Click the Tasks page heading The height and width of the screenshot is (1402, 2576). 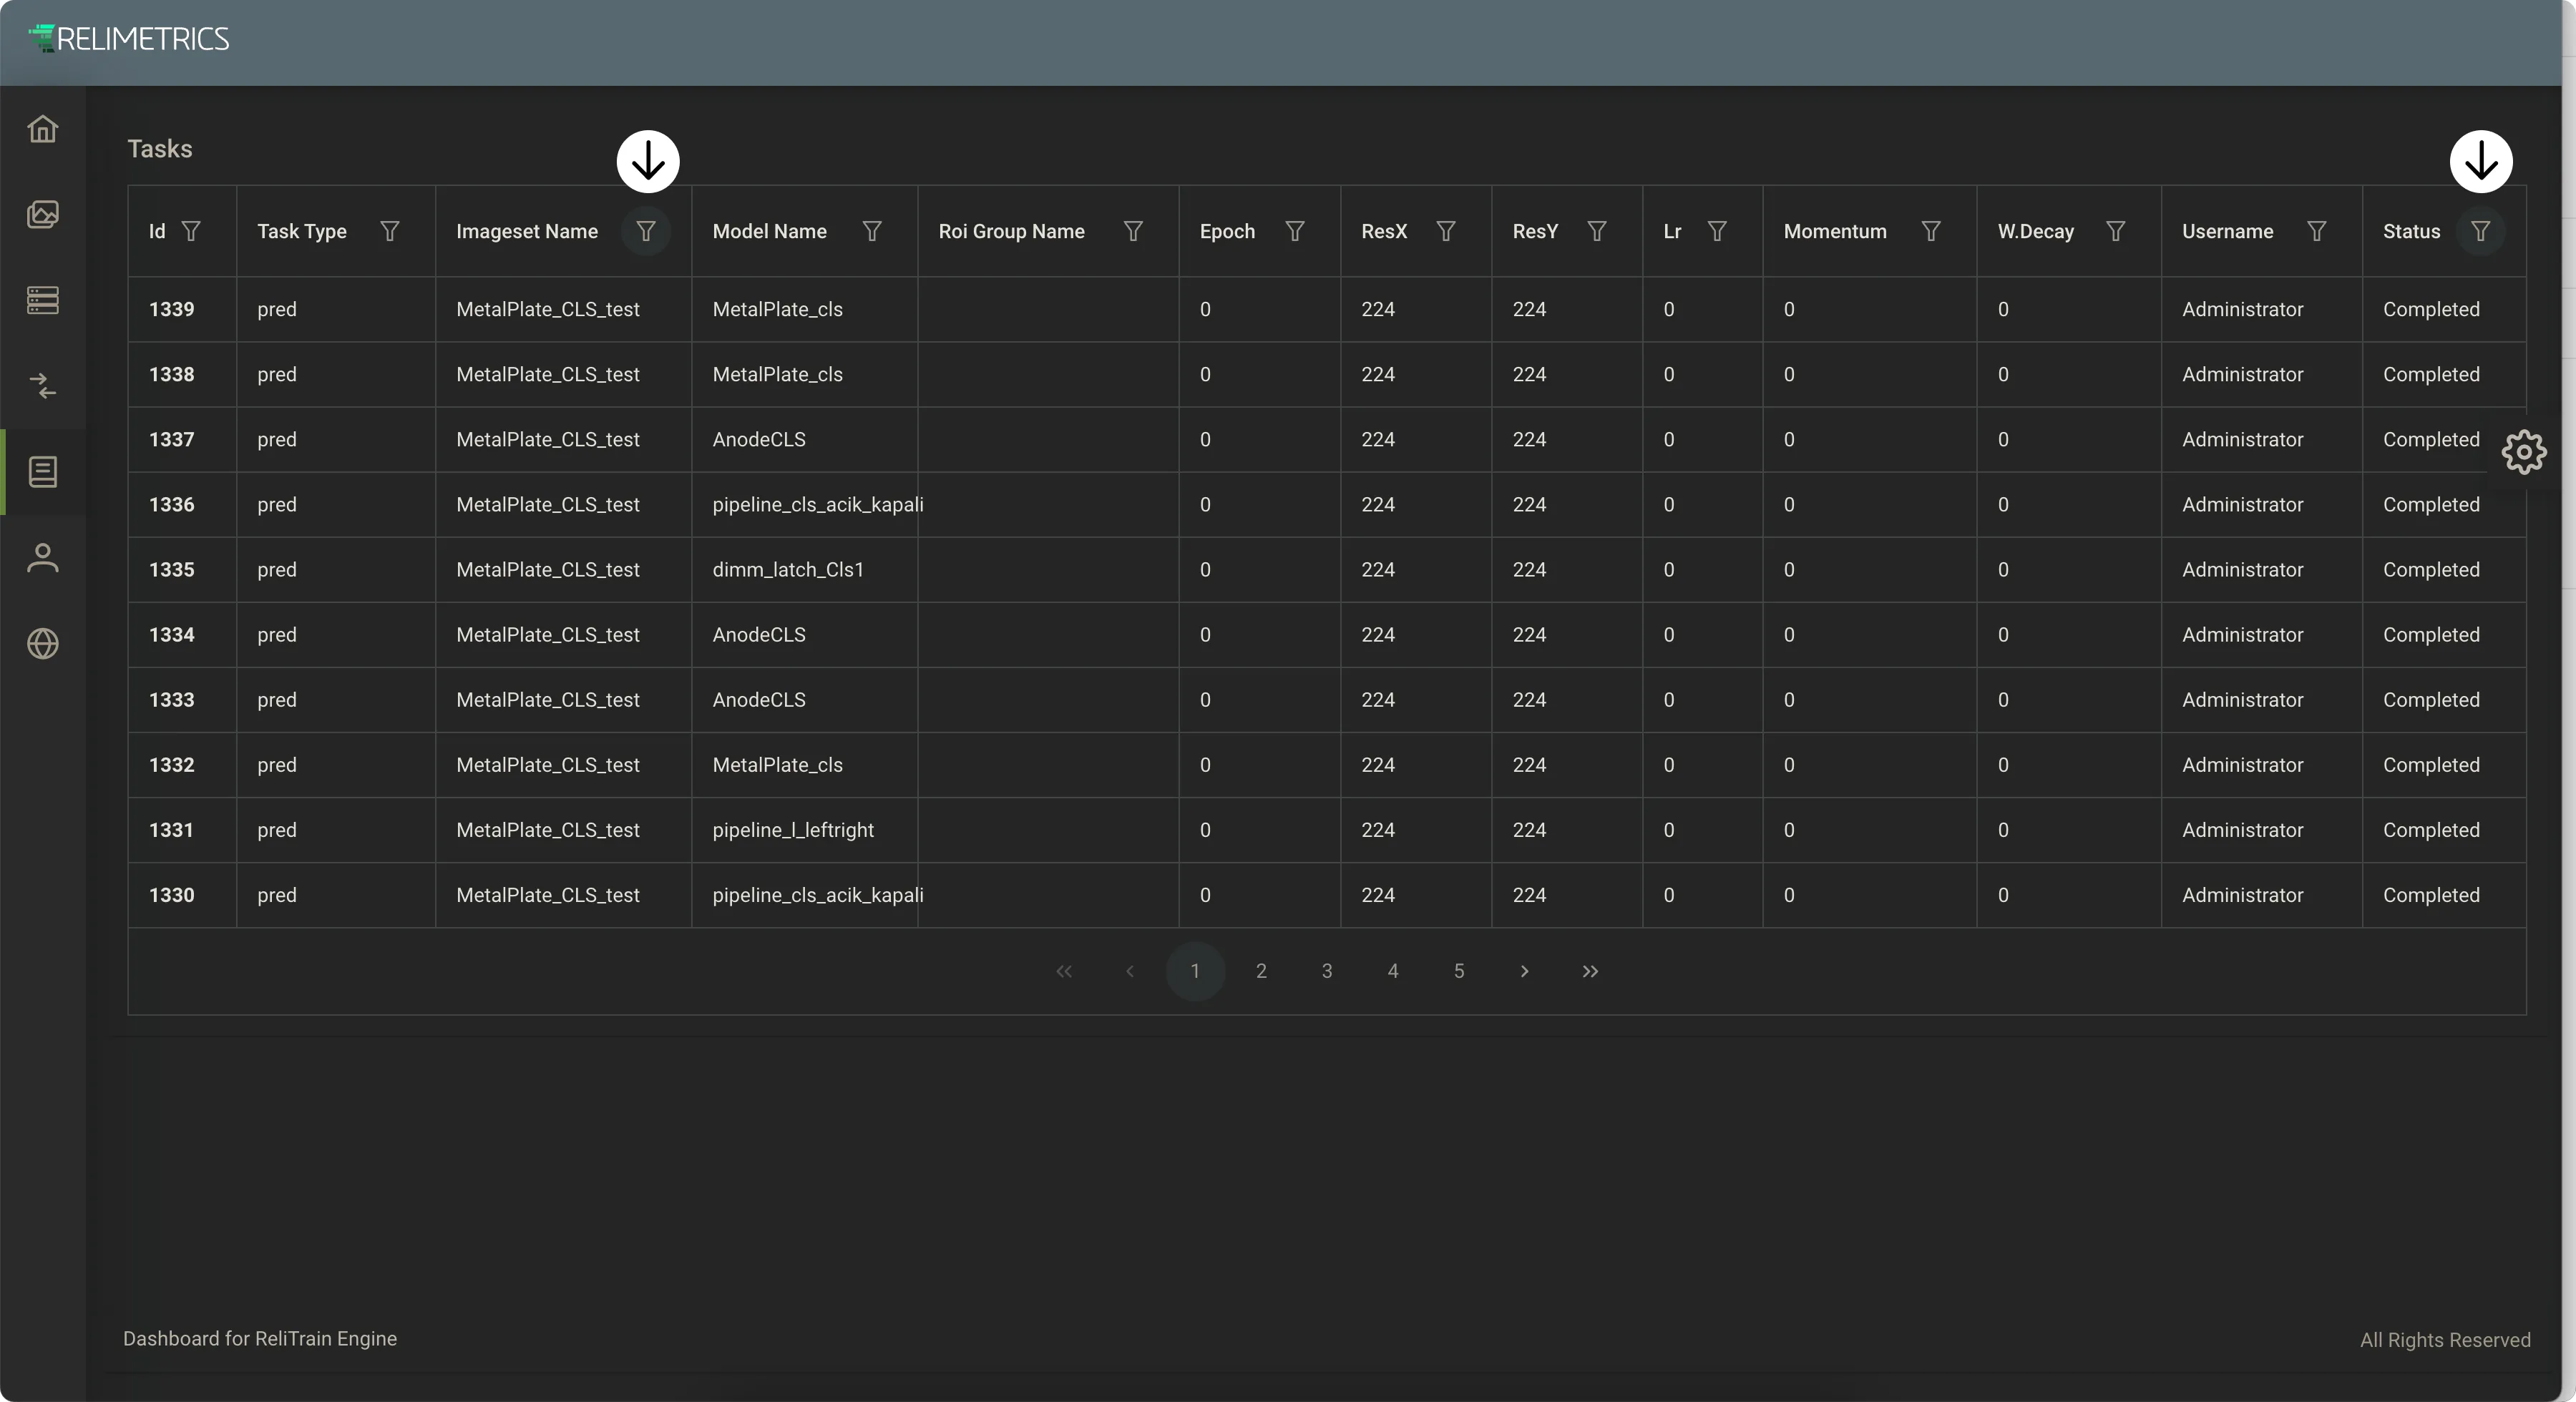pos(160,149)
